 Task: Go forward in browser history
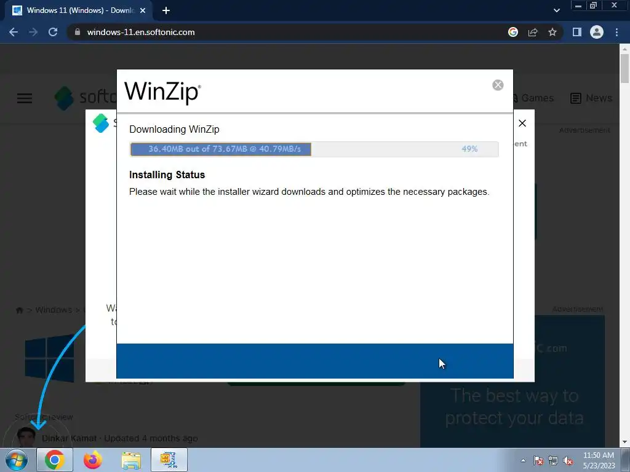[33, 32]
